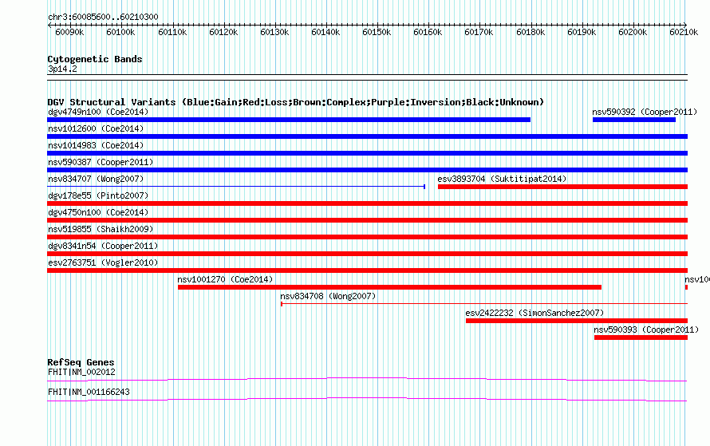Click the dgv4749n100 (Coe2014) gain bar
This screenshot has width=710, height=446.
click(289, 120)
